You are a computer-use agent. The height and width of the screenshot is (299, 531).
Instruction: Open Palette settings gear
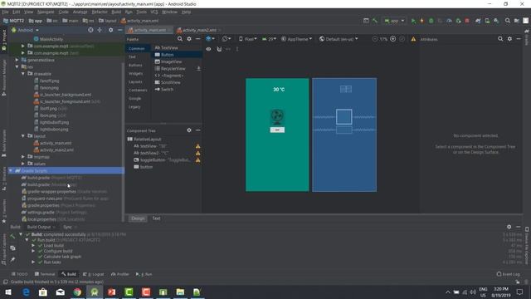[x=189, y=39]
